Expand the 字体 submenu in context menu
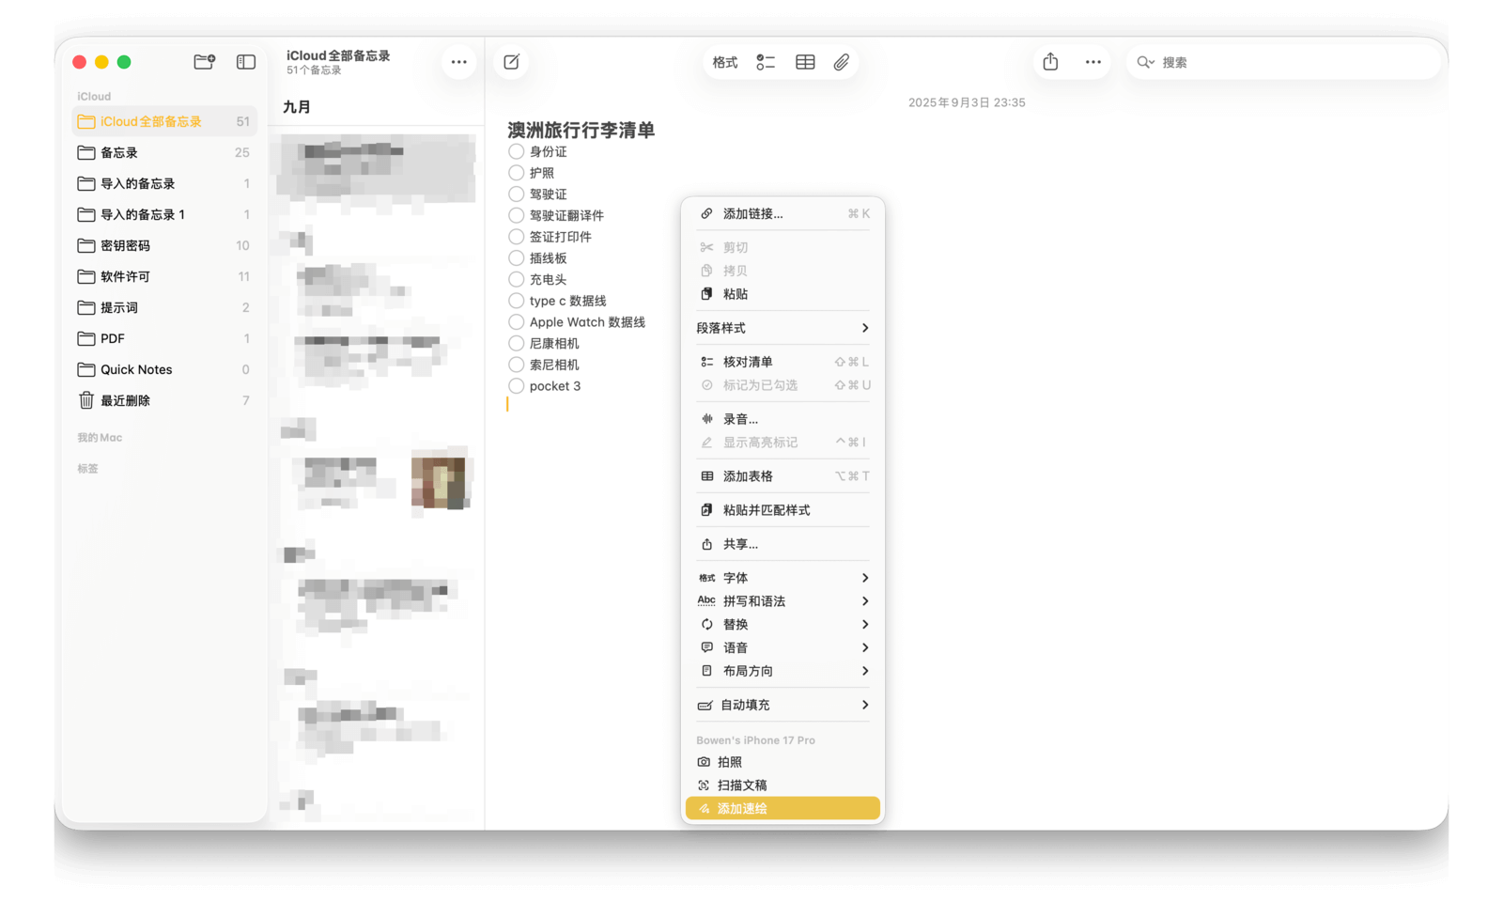 [x=782, y=578]
